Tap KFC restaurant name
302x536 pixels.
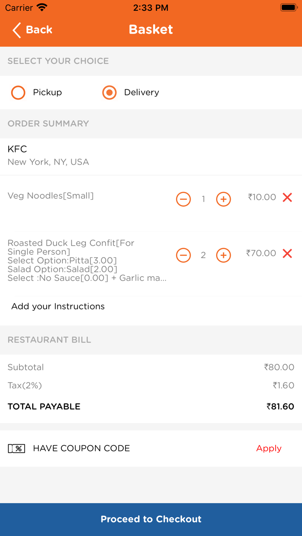17,149
